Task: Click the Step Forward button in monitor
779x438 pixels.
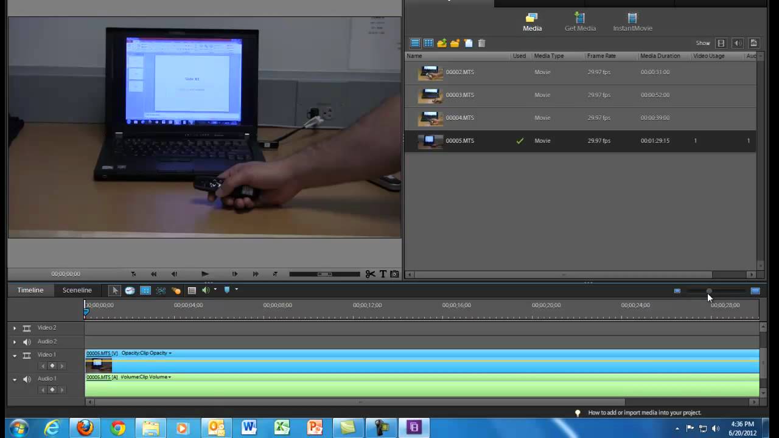Action: click(235, 274)
